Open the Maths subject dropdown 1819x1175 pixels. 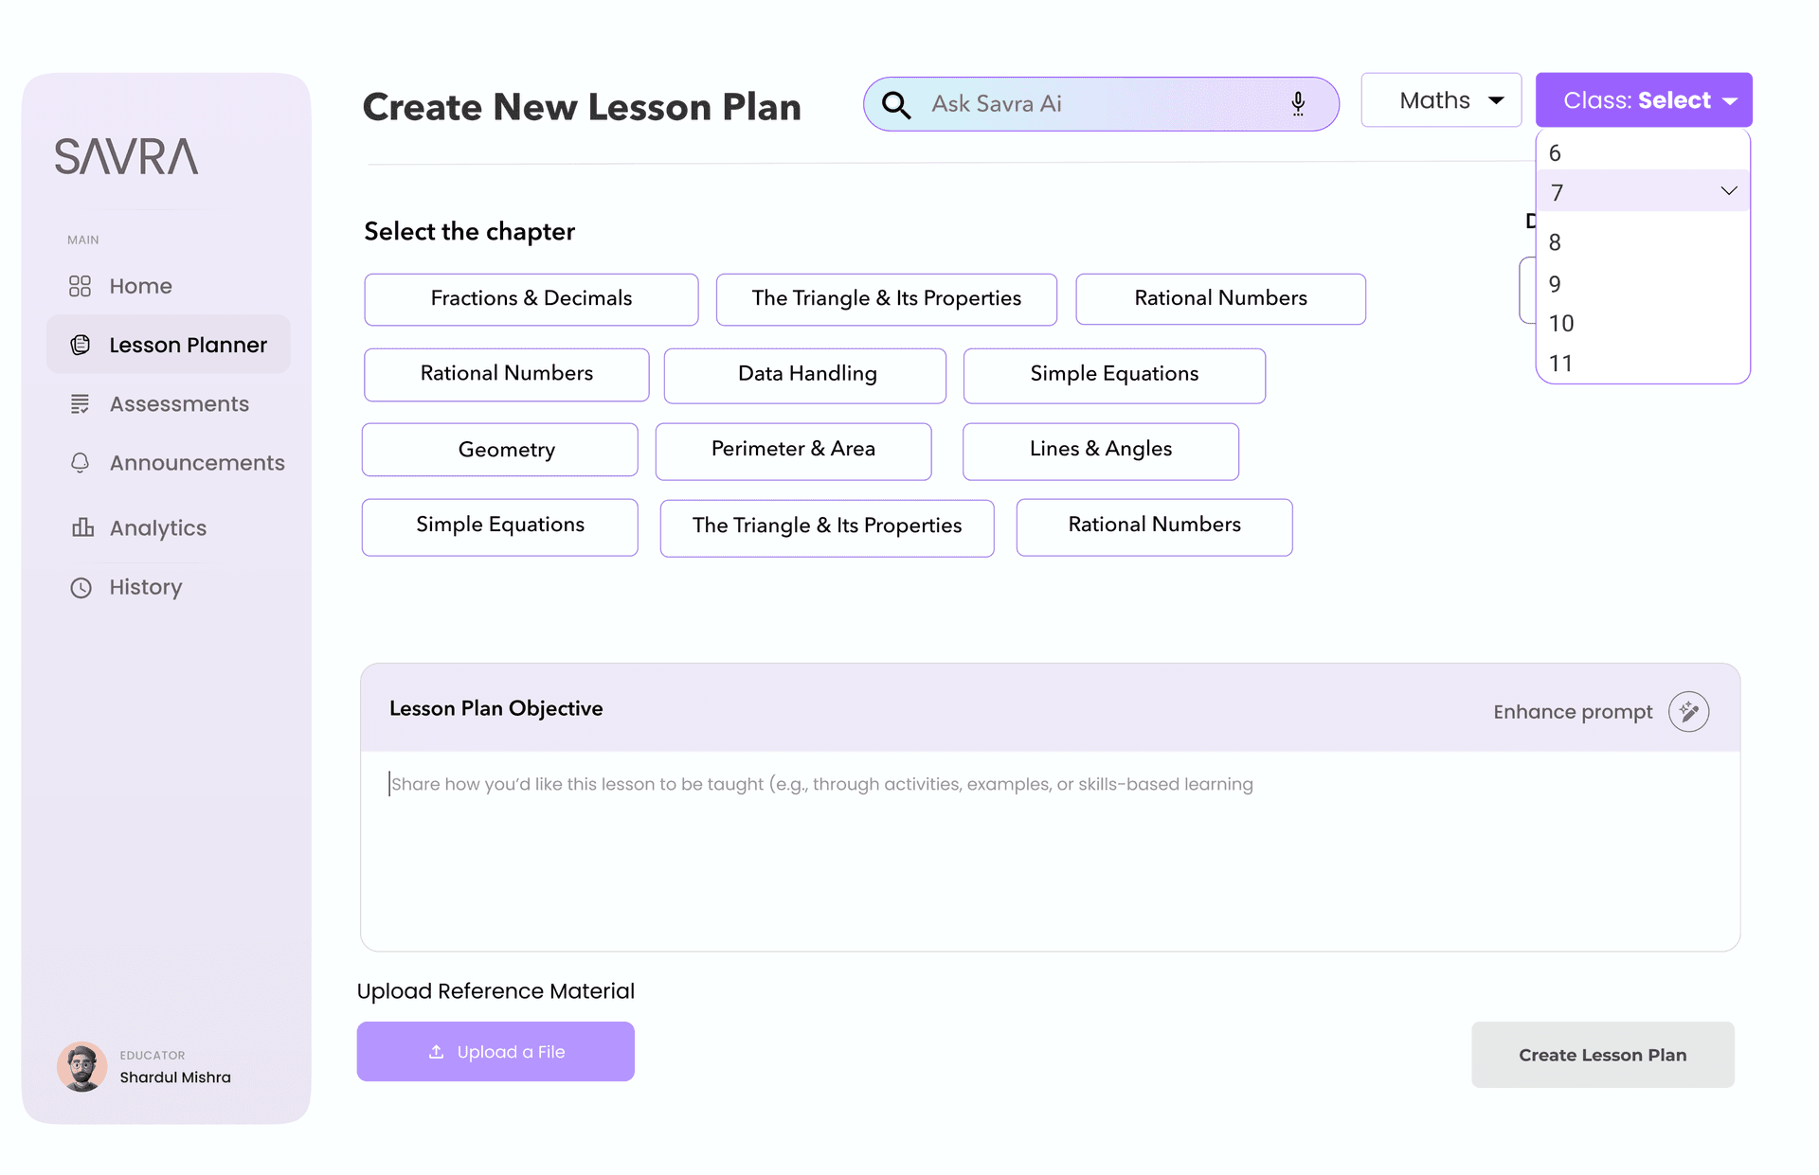pos(1440,99)
